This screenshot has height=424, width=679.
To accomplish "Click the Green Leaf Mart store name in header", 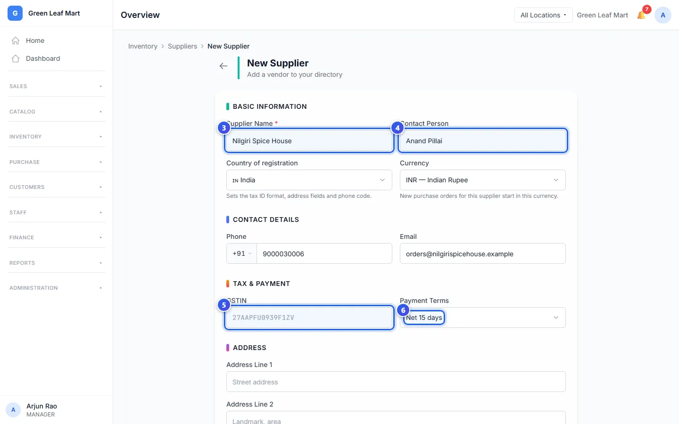I will tap(603, 15).
